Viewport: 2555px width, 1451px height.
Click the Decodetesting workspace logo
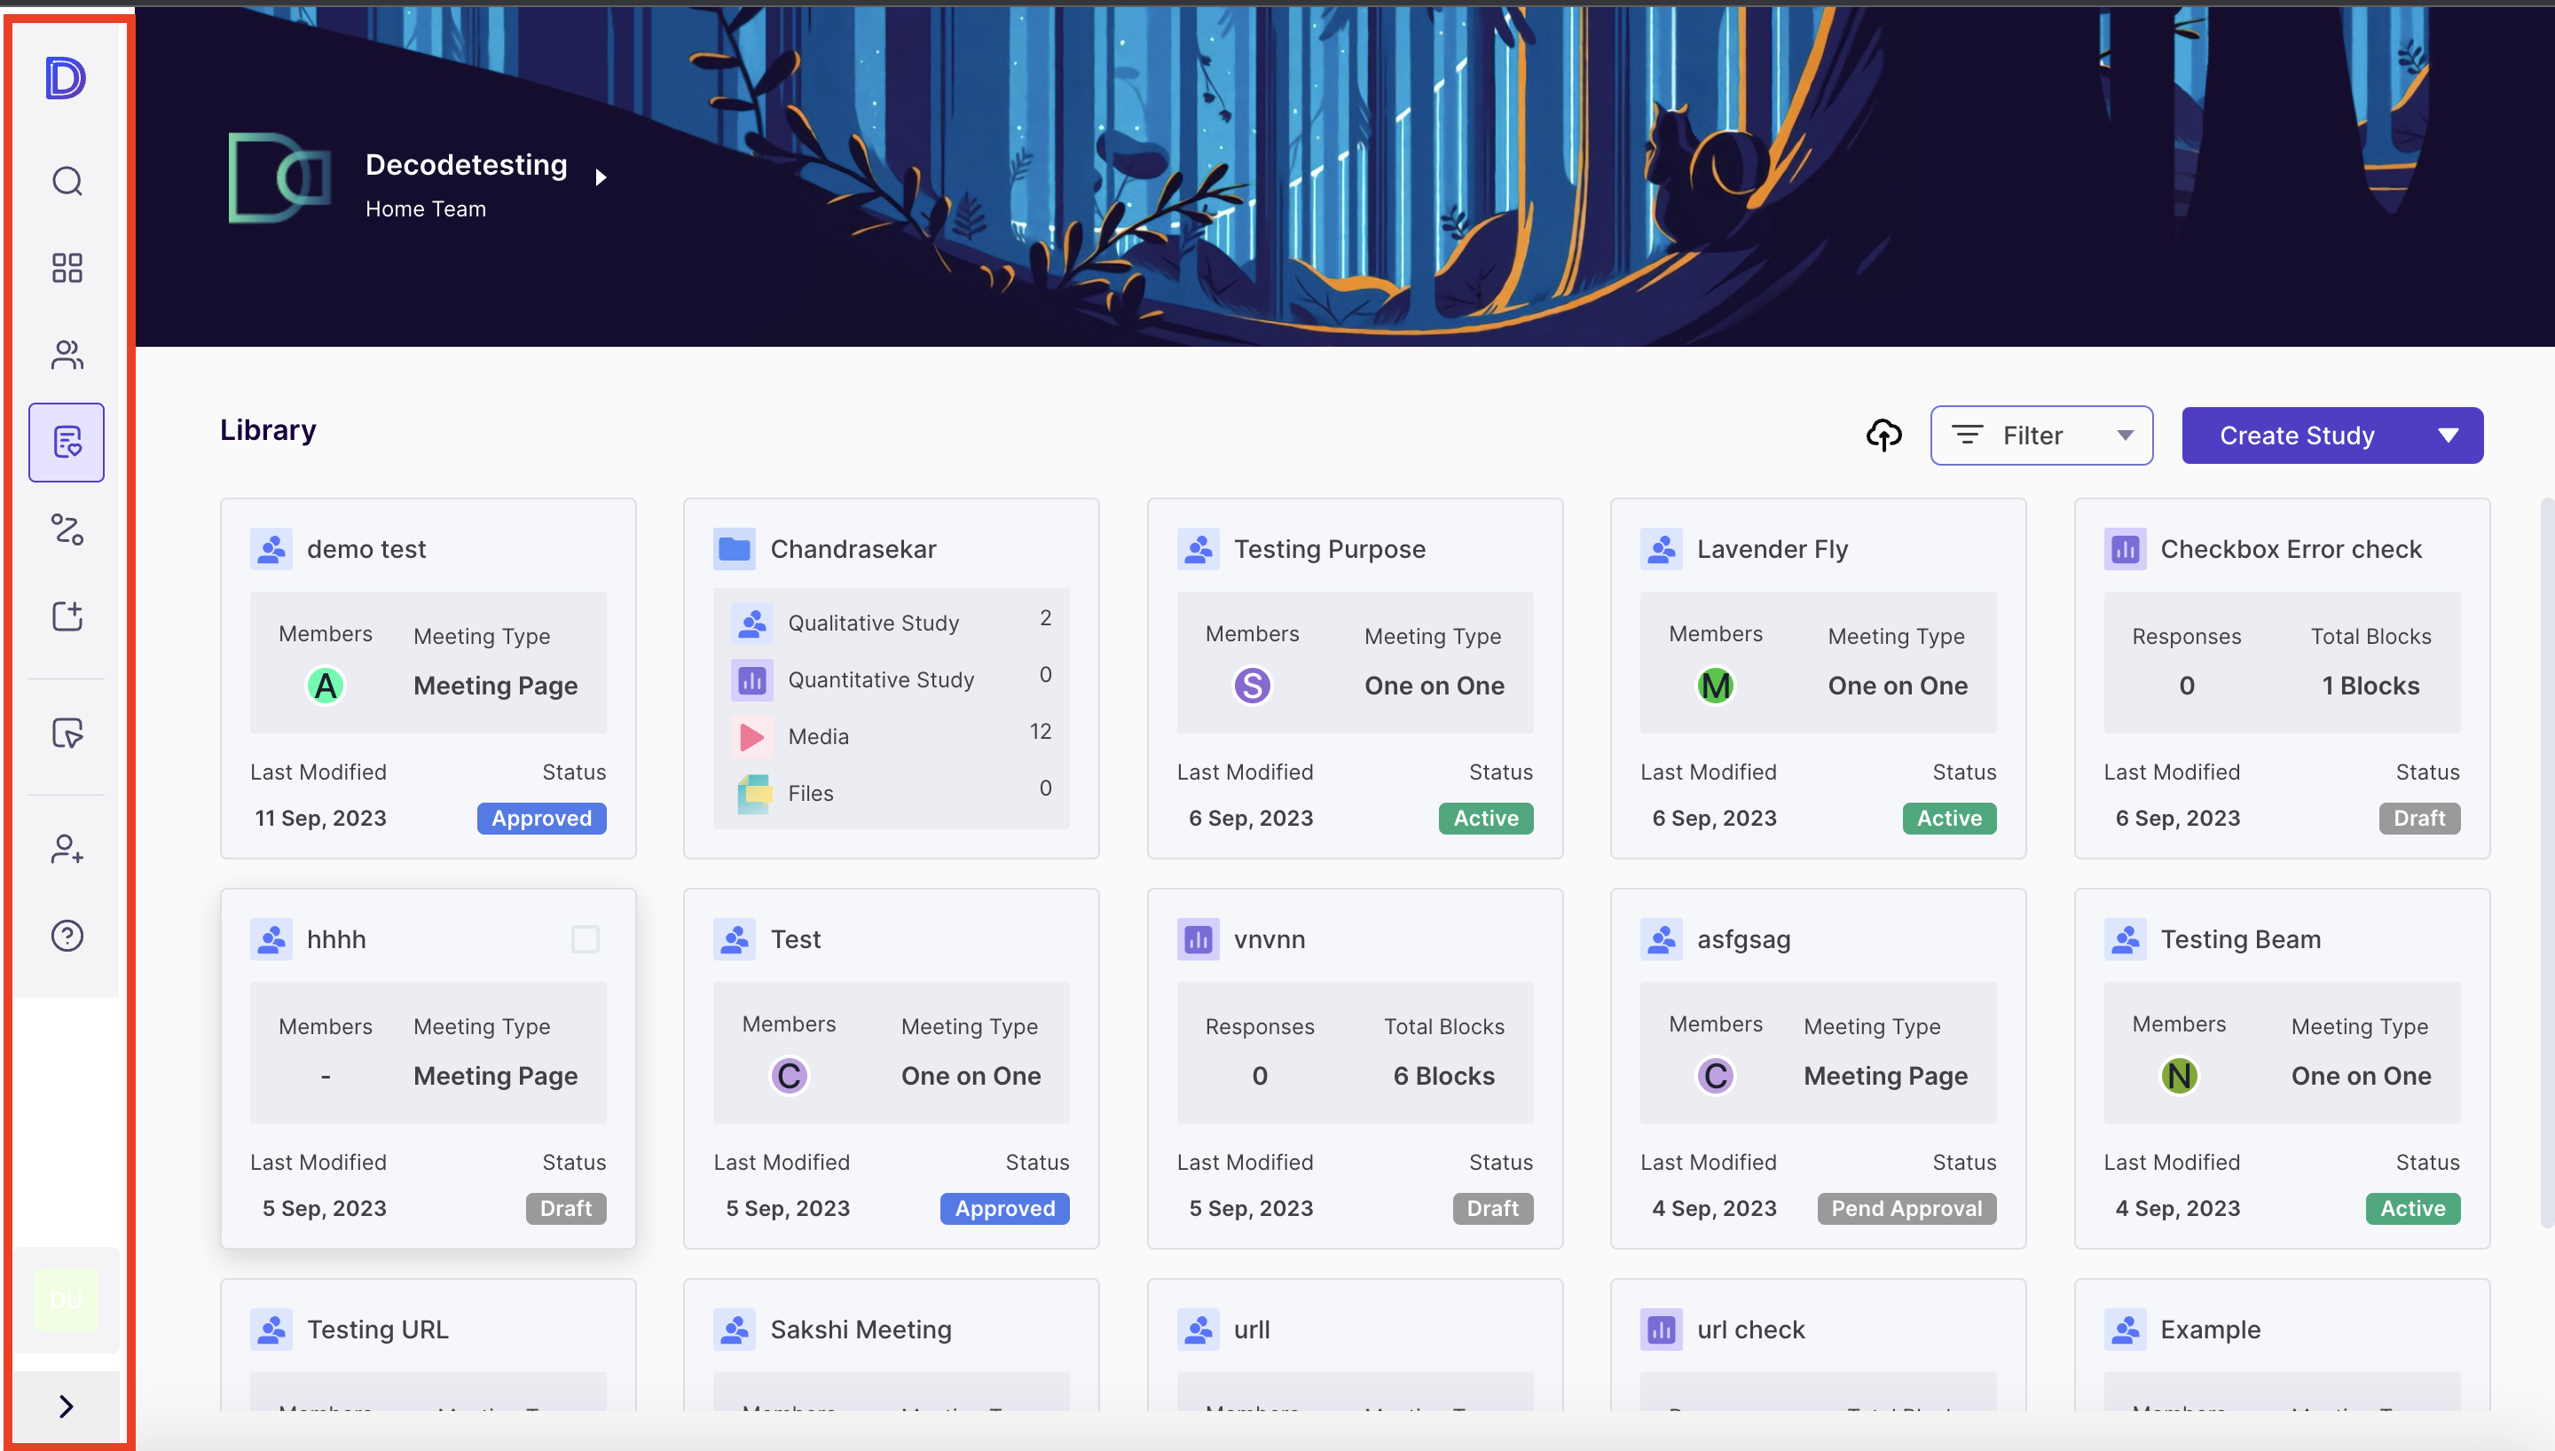[279, 177]
